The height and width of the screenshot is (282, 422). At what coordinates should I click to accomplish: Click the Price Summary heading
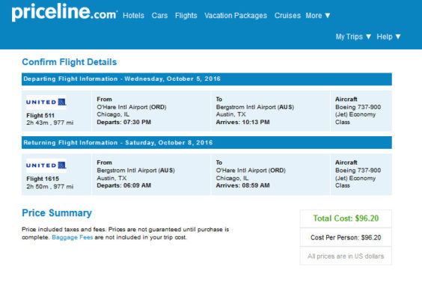(57, 213)
